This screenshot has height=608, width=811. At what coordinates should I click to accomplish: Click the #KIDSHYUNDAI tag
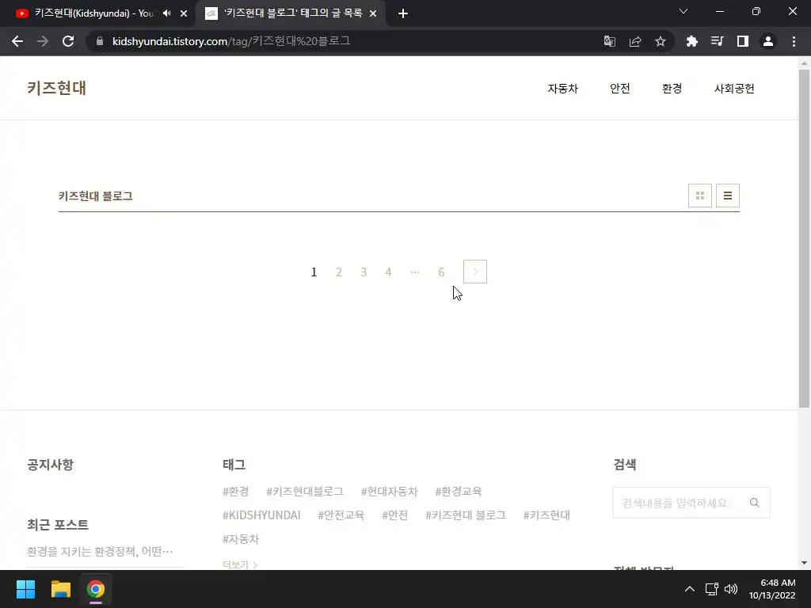click(x=261, y=515)
